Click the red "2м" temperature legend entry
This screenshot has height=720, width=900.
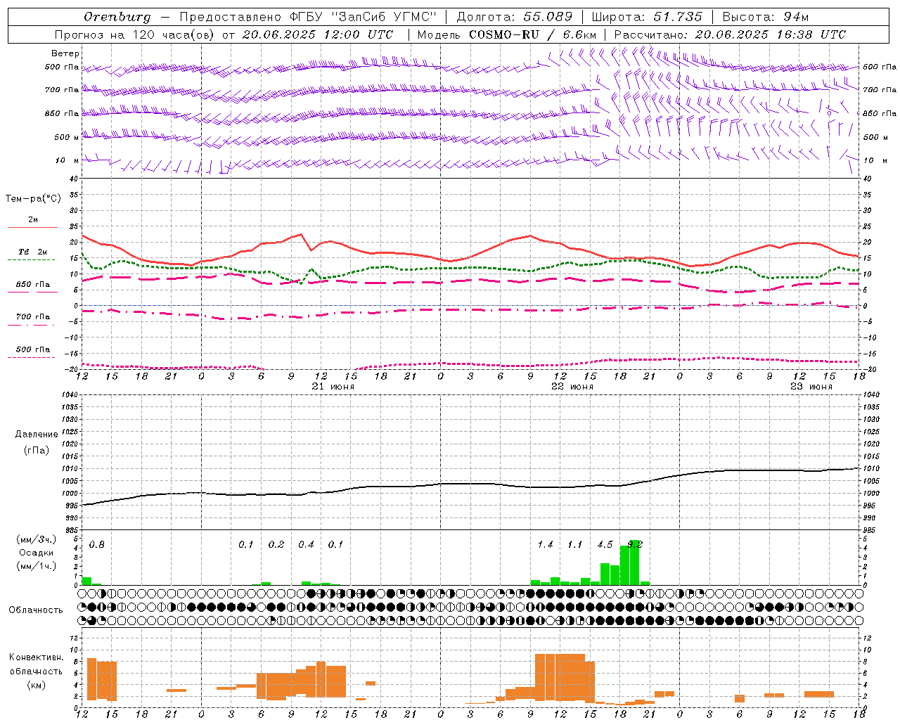[33, 219]
